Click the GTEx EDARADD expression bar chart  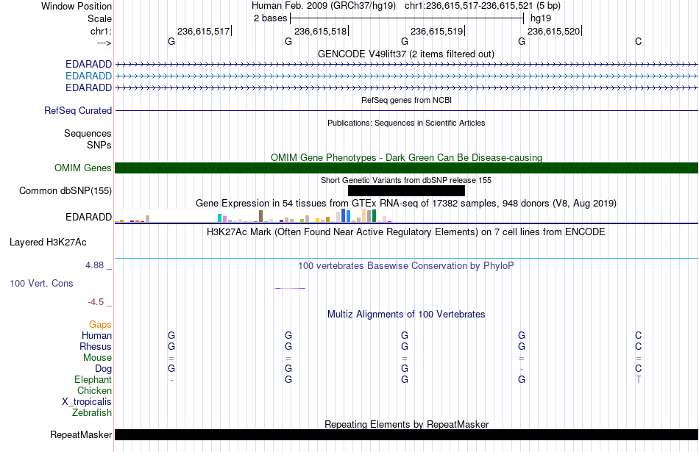(253, 215)
